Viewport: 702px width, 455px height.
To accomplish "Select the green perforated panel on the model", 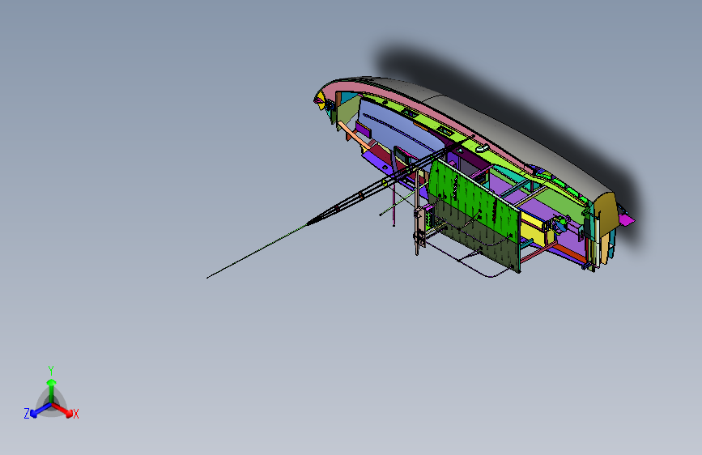I will pos(474,215).
